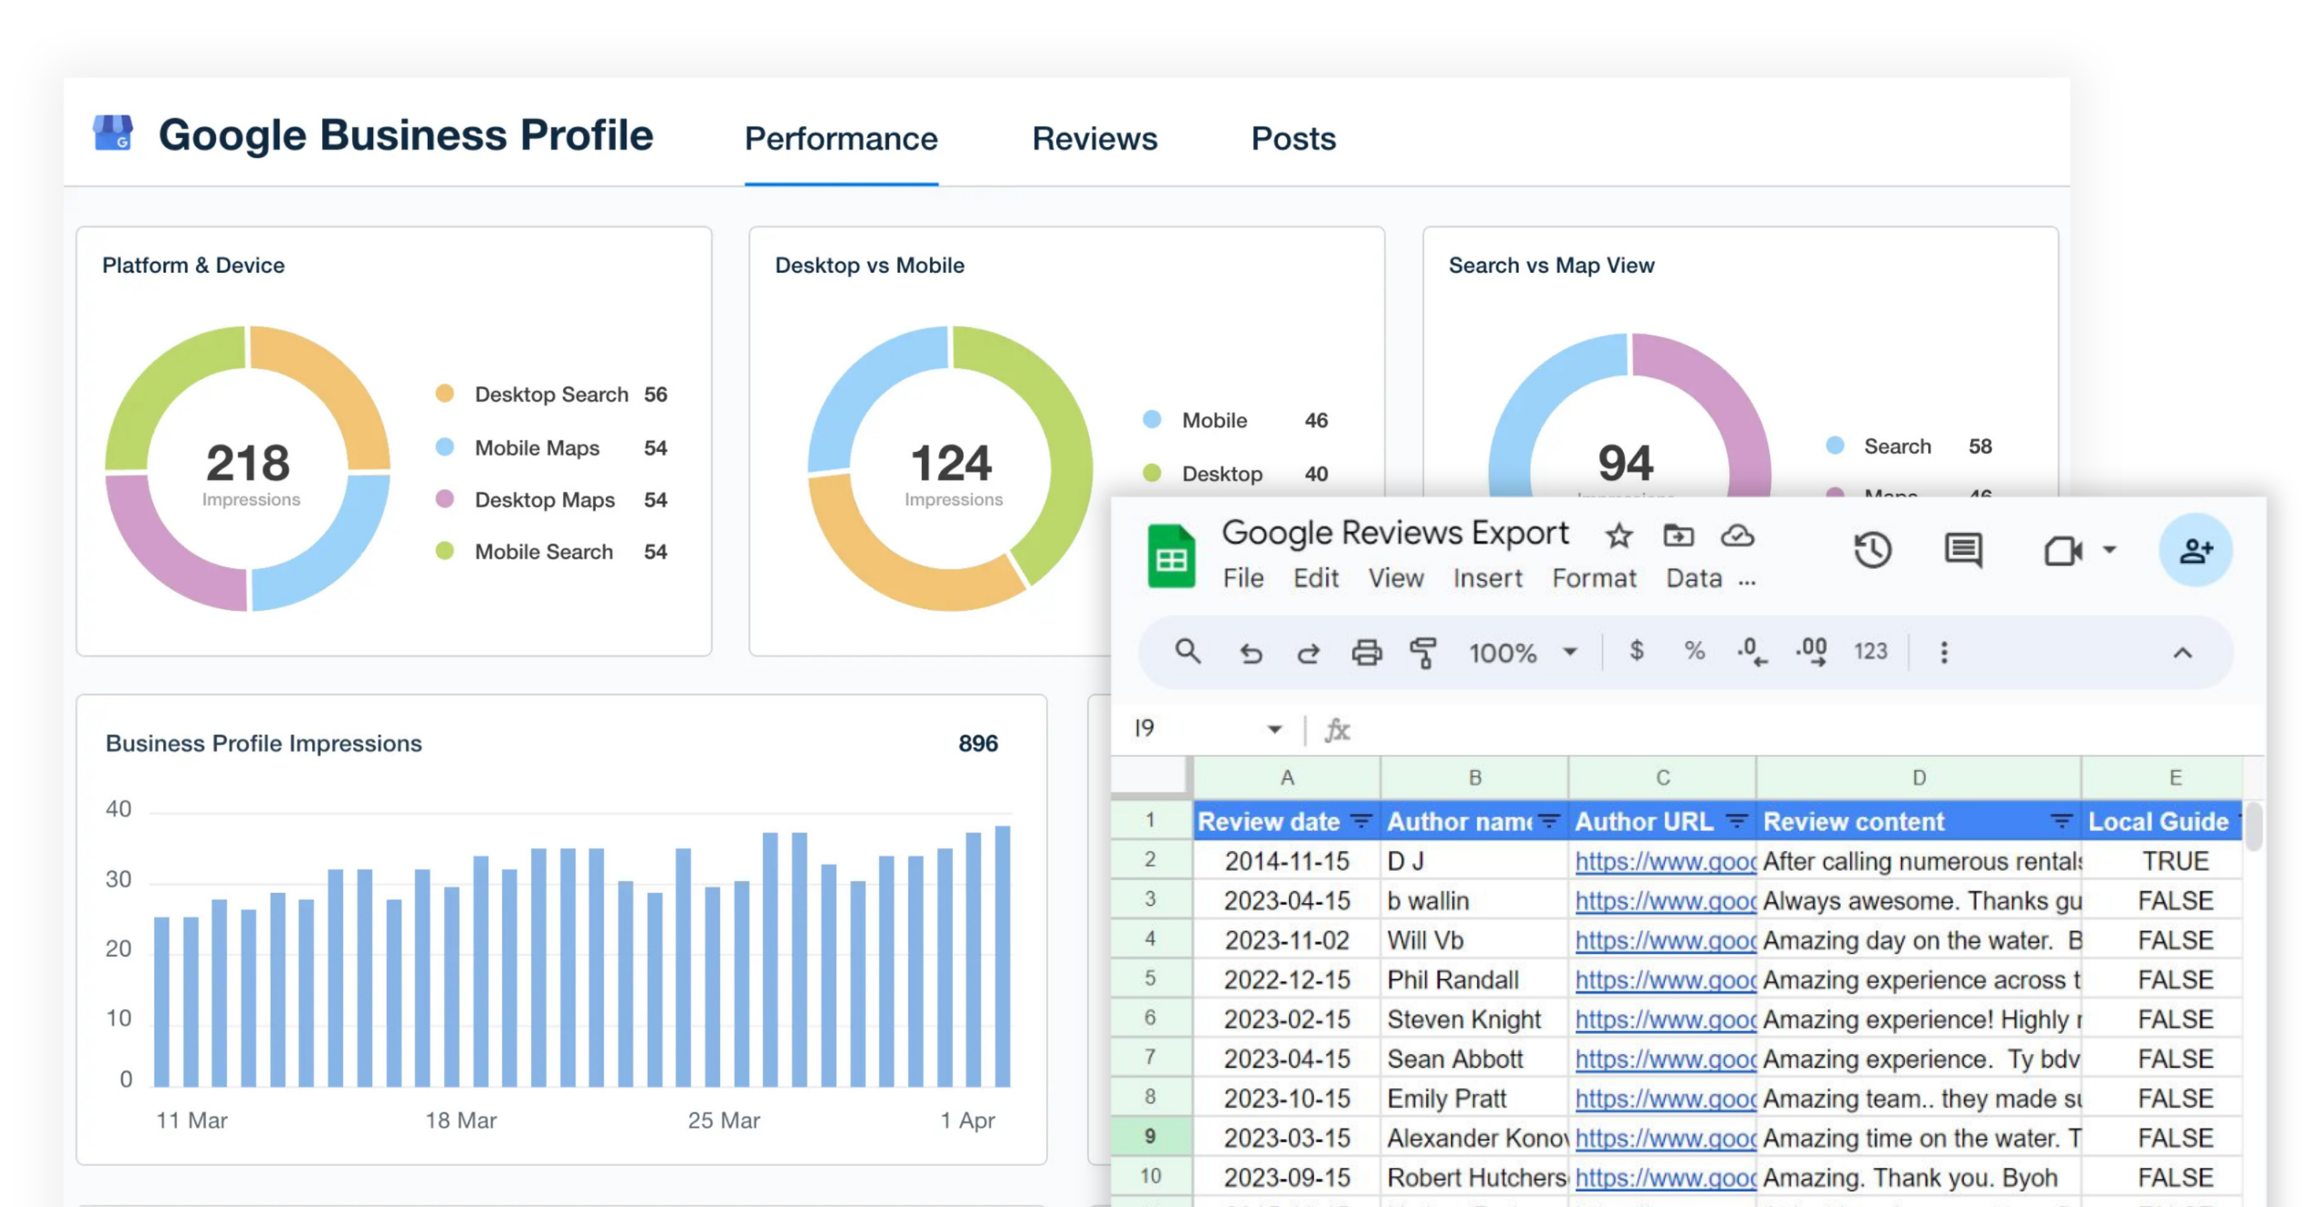
Task: Open the comments panel icon
Action: (1963, 550)
